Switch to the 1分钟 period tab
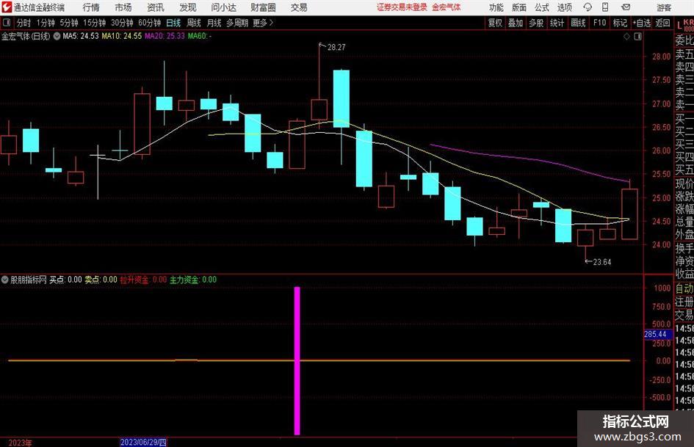694x447 pixels. click(x=46, y=23)
